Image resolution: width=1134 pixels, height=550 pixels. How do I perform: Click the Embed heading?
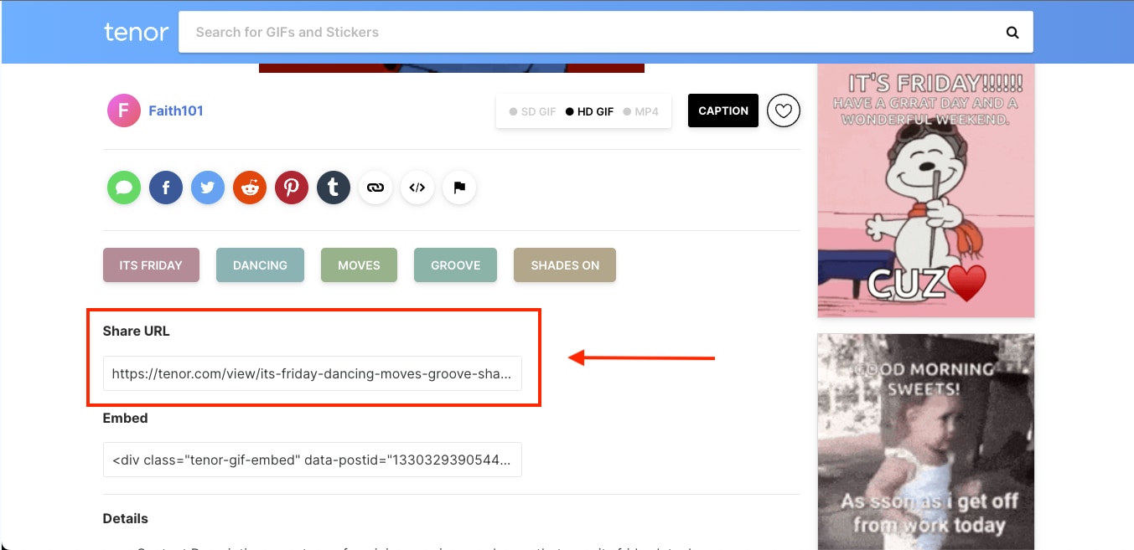click(x=125, y=418)
